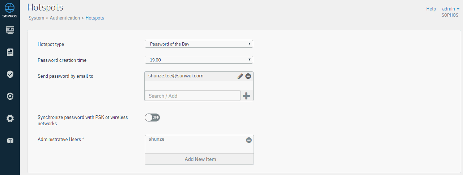463x175 pixels.
Task: Open the cube objects sidebar icon
Action: coord(10,140)
